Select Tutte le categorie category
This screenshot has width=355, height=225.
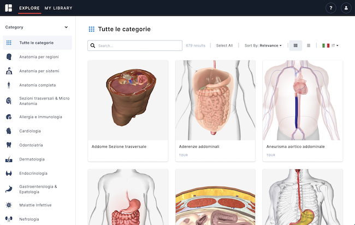pos(37,43)
